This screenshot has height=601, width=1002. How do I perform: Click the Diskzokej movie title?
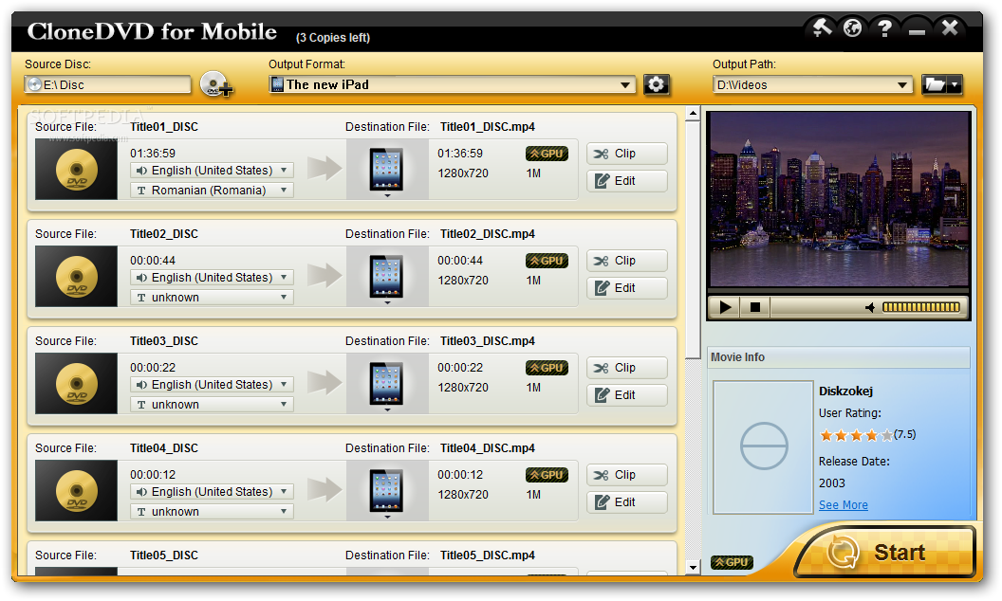coord(846,391)
